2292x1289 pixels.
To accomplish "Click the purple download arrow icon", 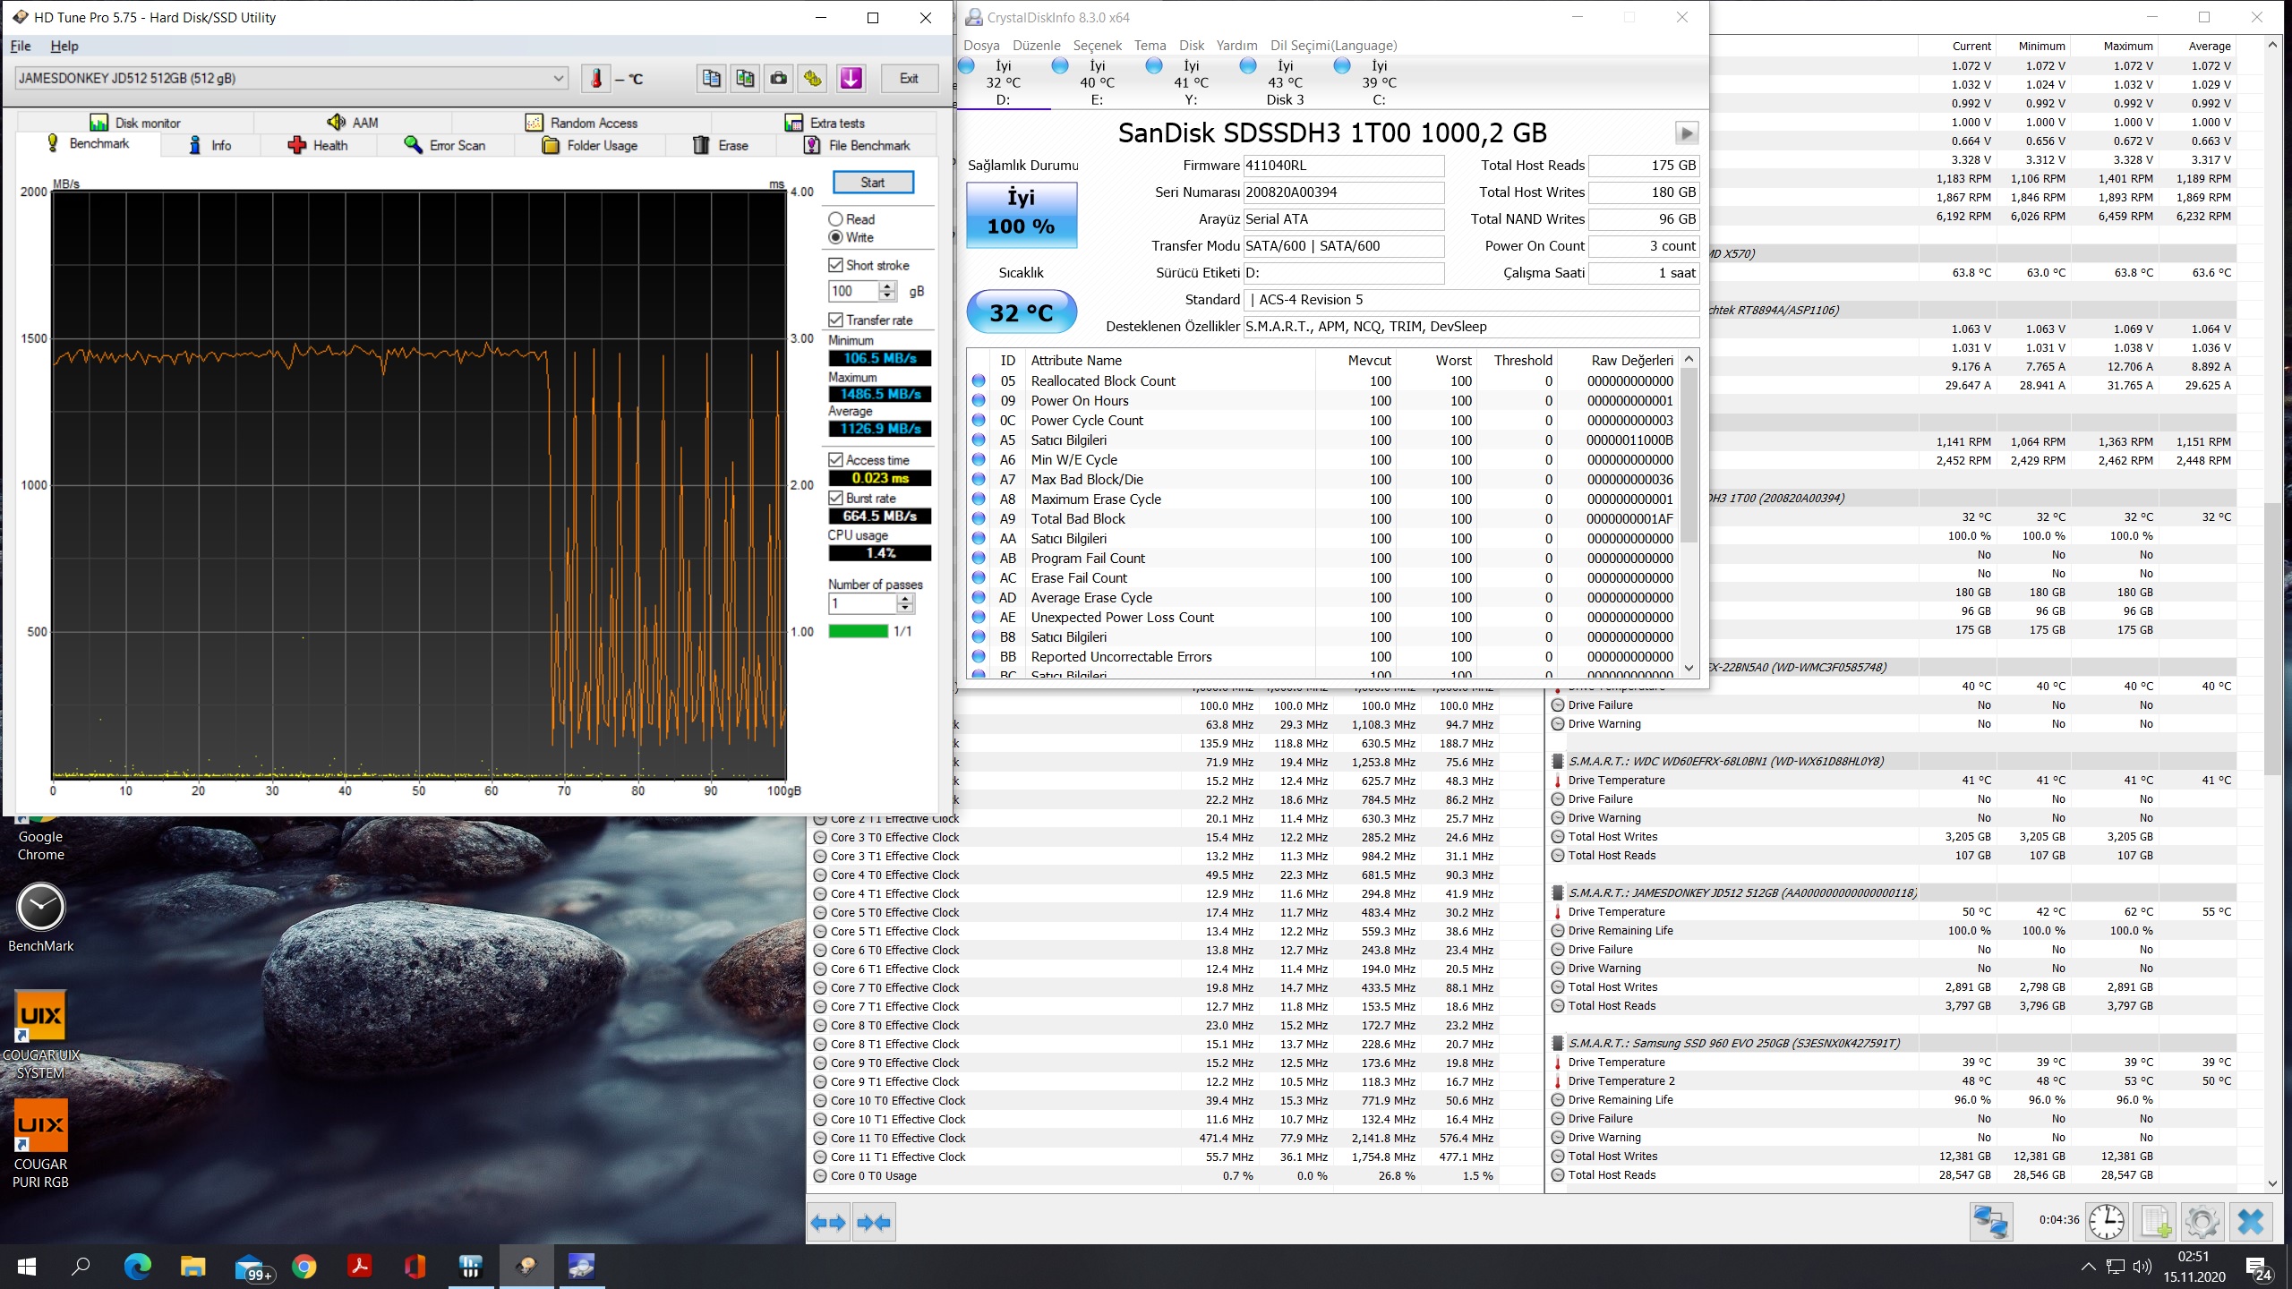I will [x=851, y=79].
